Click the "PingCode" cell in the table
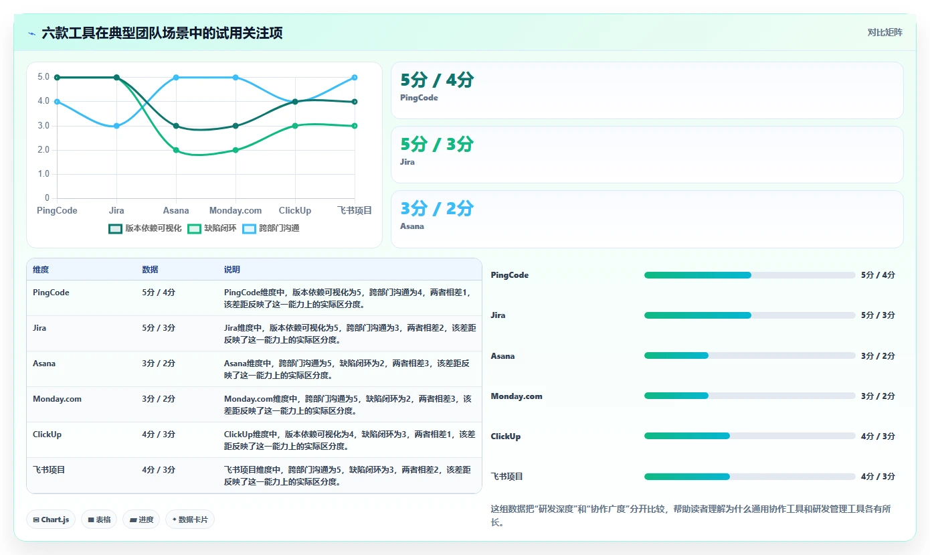 (51, 293)
